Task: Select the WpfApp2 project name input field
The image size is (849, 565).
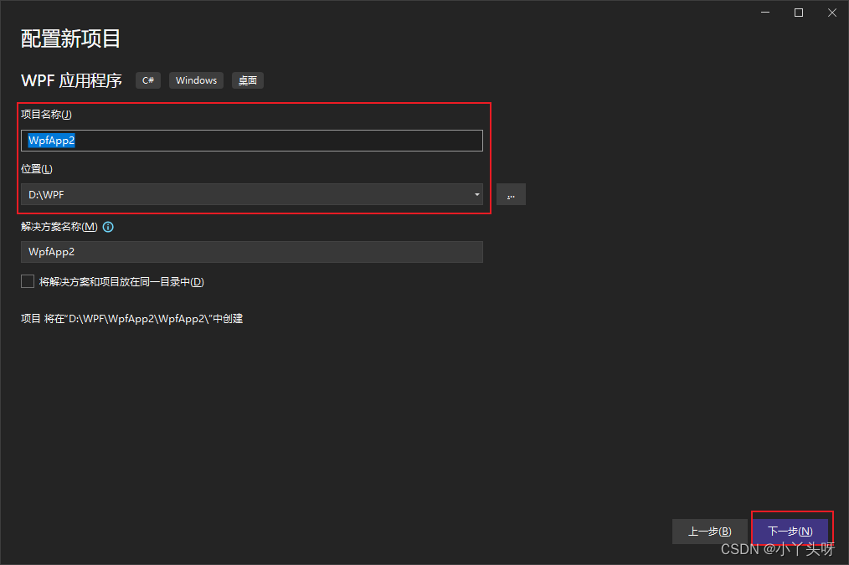Action: 251,140
